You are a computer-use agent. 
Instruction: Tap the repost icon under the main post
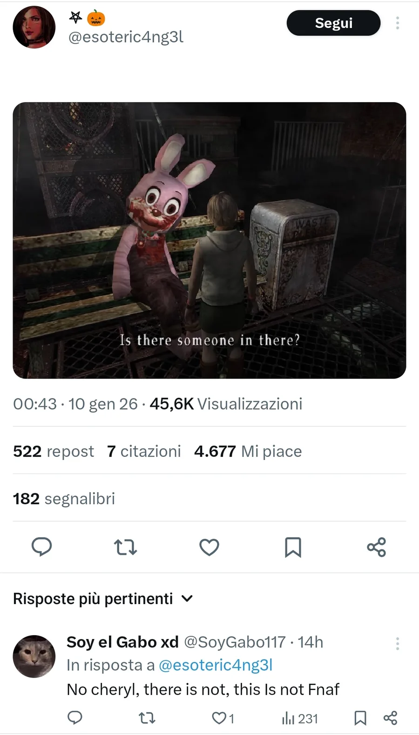125,547
